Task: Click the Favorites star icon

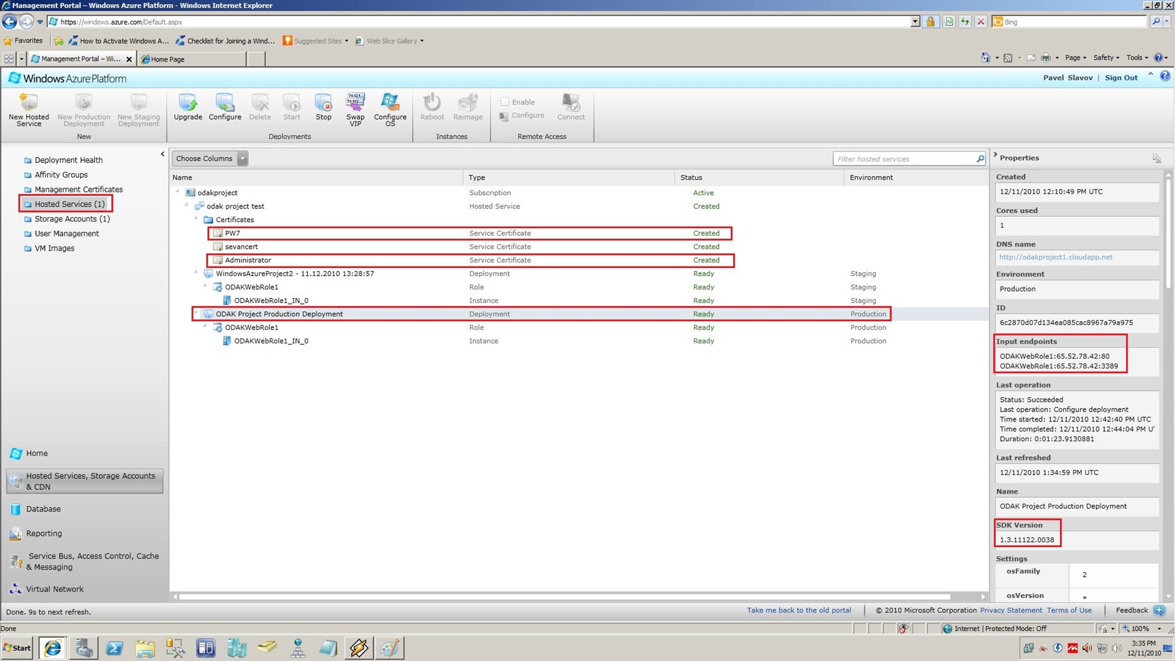Action: tap(7, 41)
